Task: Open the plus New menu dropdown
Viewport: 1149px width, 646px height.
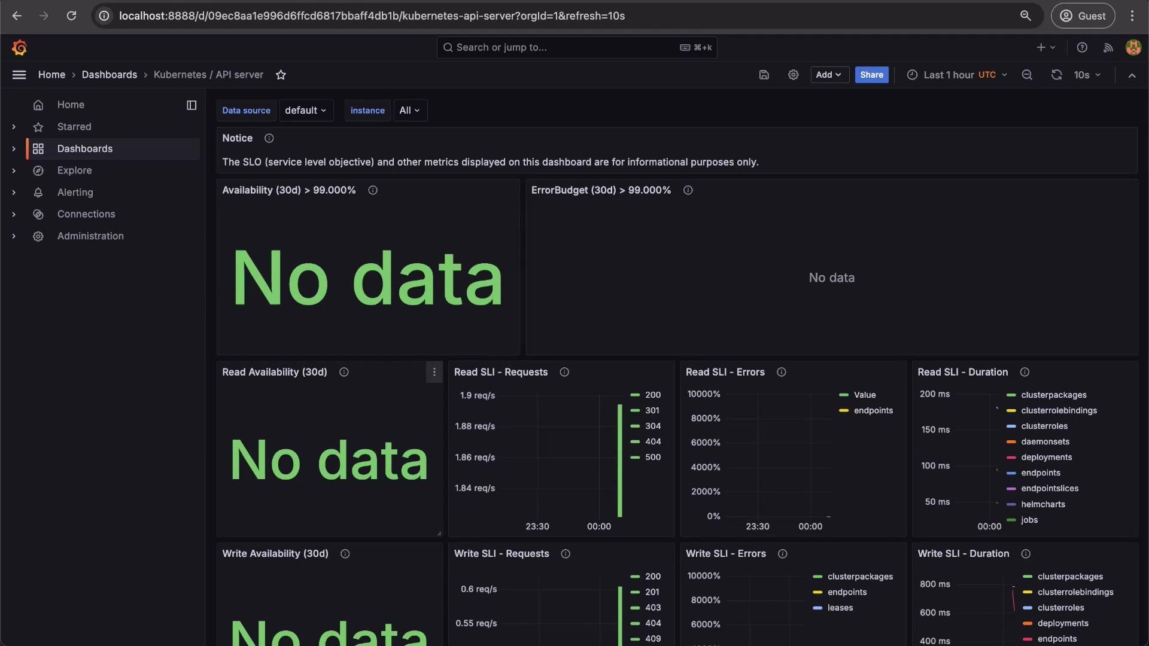Action: [1045, 47]
